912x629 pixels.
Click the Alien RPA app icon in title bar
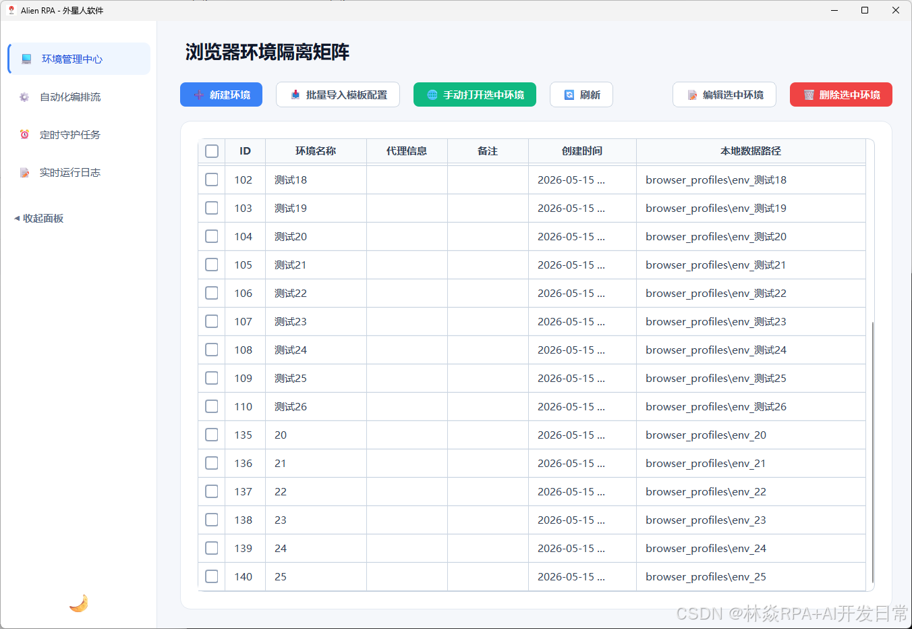click(x=11, y=10)
